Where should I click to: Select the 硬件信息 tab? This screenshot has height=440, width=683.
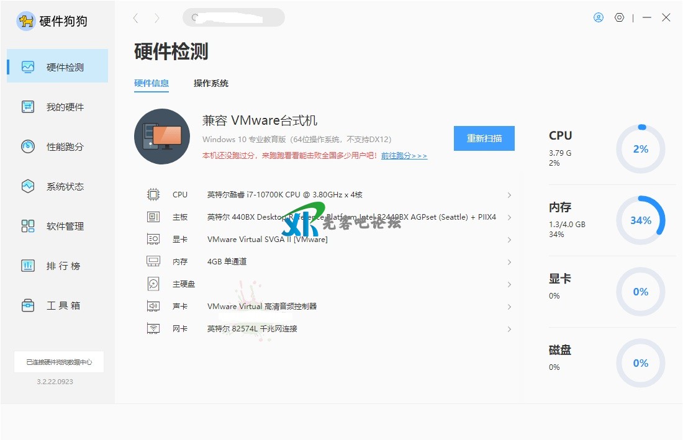coord(152,83)
